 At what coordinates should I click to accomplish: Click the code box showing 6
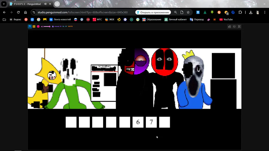point(138,122)
